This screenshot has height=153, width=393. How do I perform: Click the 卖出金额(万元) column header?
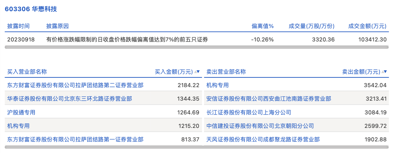click(361, 72)
